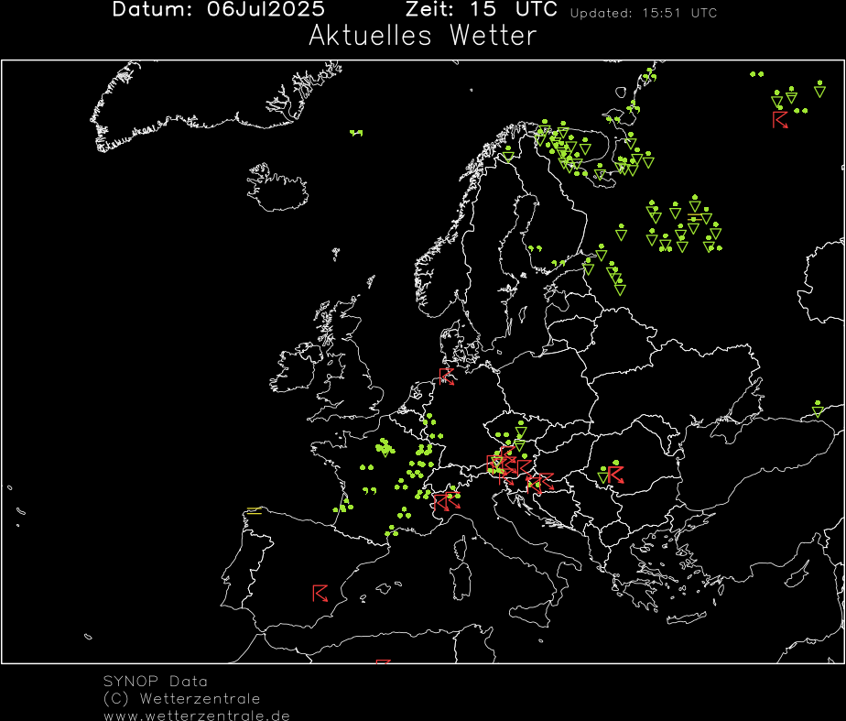The width and height of the screenshot is (846, 721).
Task: Click the thunderstorm symbol in the far northeast corner
Action: pyautogui.click(x=780, y=120)
